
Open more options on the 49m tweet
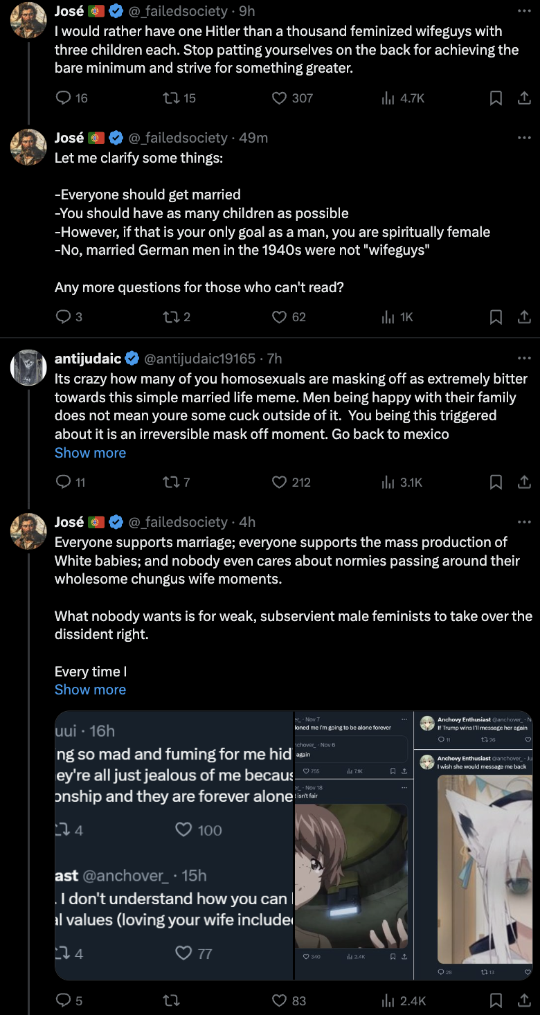(x=524, y=138)
